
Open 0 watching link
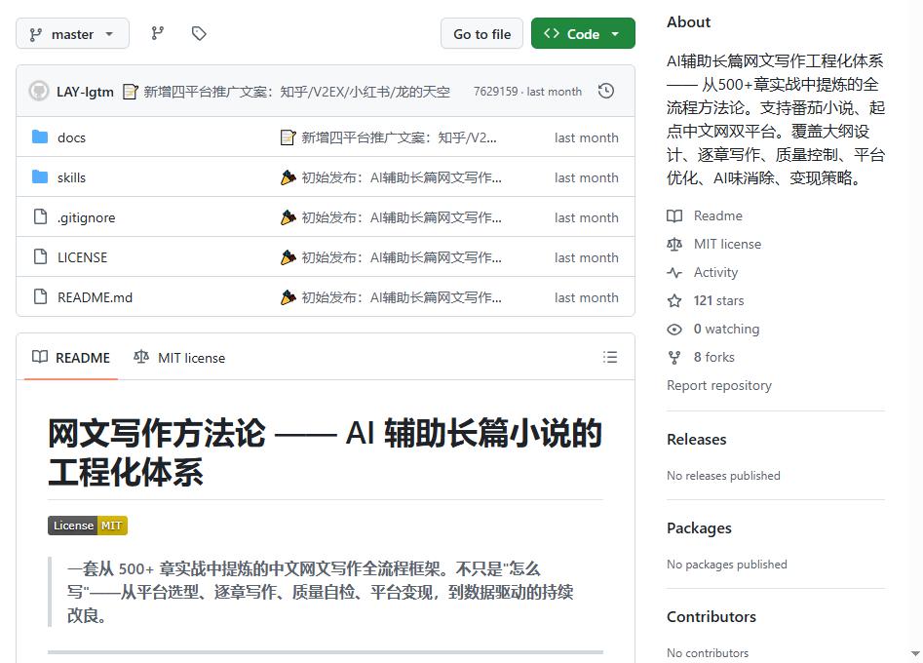click(x=726, y=329)
